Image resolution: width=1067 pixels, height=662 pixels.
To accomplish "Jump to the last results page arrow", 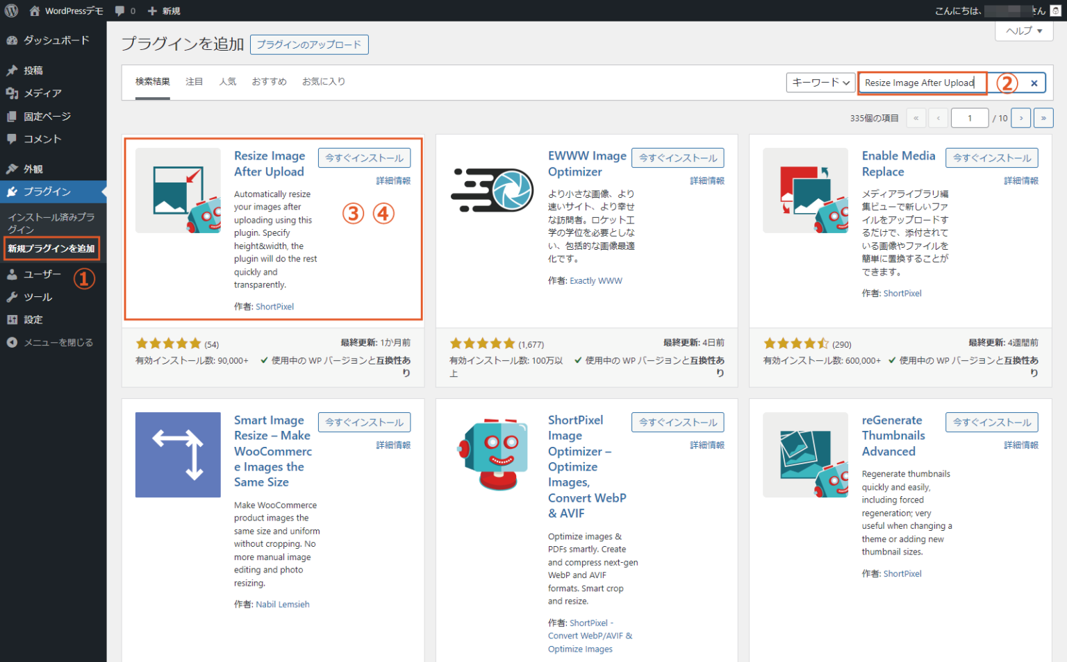I will coord(1043,118).
